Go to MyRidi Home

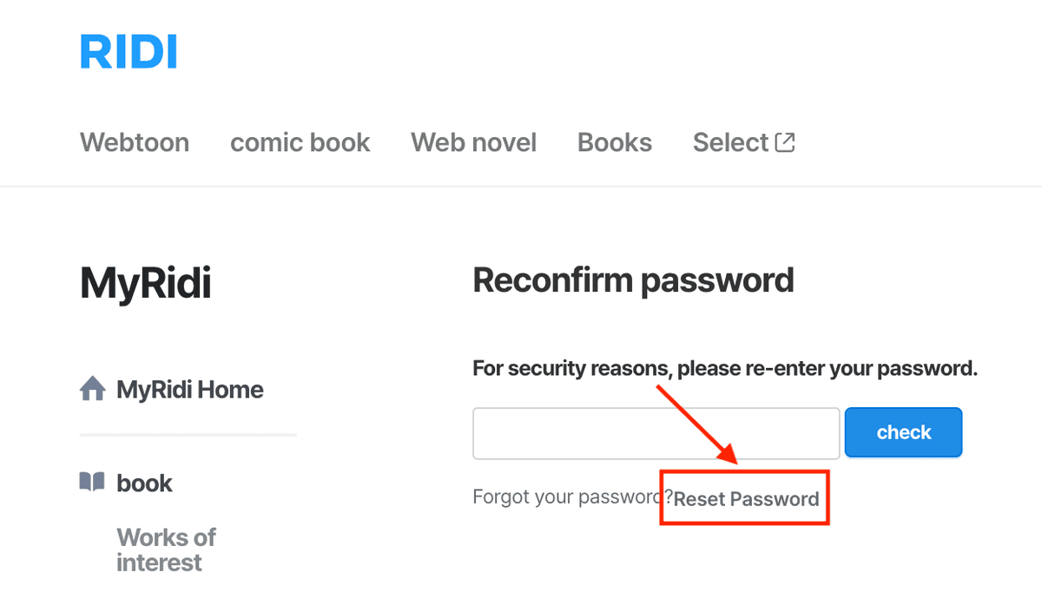click(189, 389)
